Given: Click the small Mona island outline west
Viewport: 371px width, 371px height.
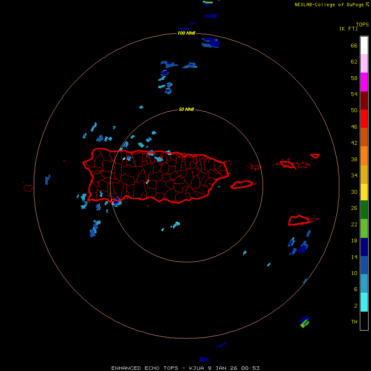Looking at the screenshot, I should click(28, 188).
